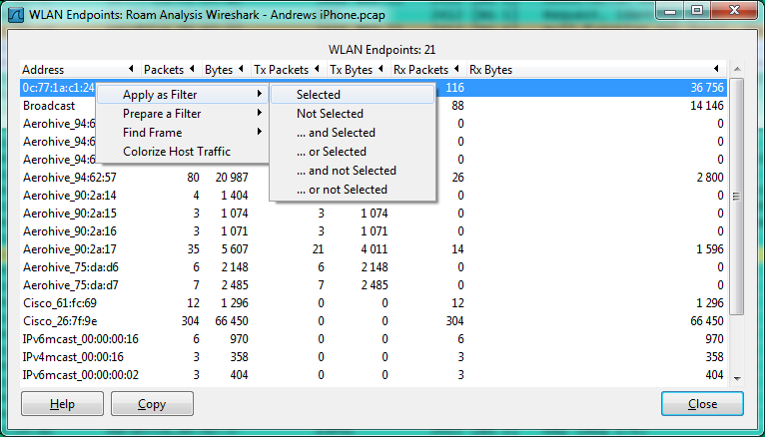Select the Aerohive_90:2a:16 row
765x437 pixels.
[x=374, y=231]
